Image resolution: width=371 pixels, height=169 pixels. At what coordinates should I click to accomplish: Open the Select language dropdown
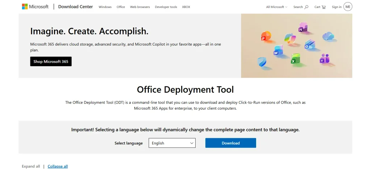172,143
